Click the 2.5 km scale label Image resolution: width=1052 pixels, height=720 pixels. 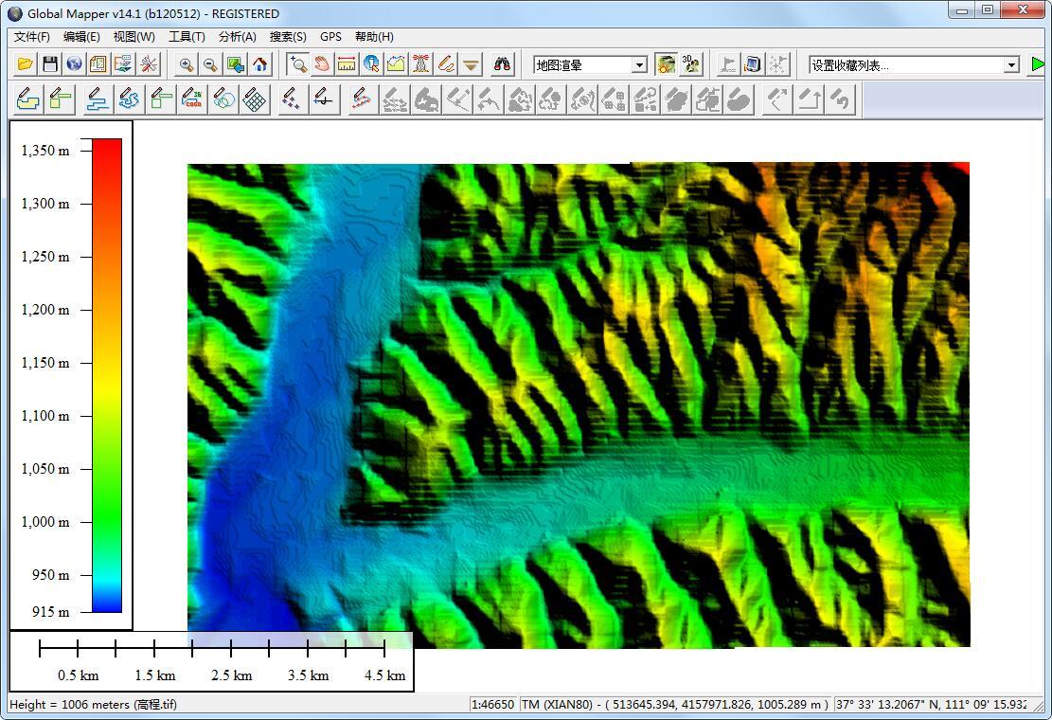click(231, 675)
